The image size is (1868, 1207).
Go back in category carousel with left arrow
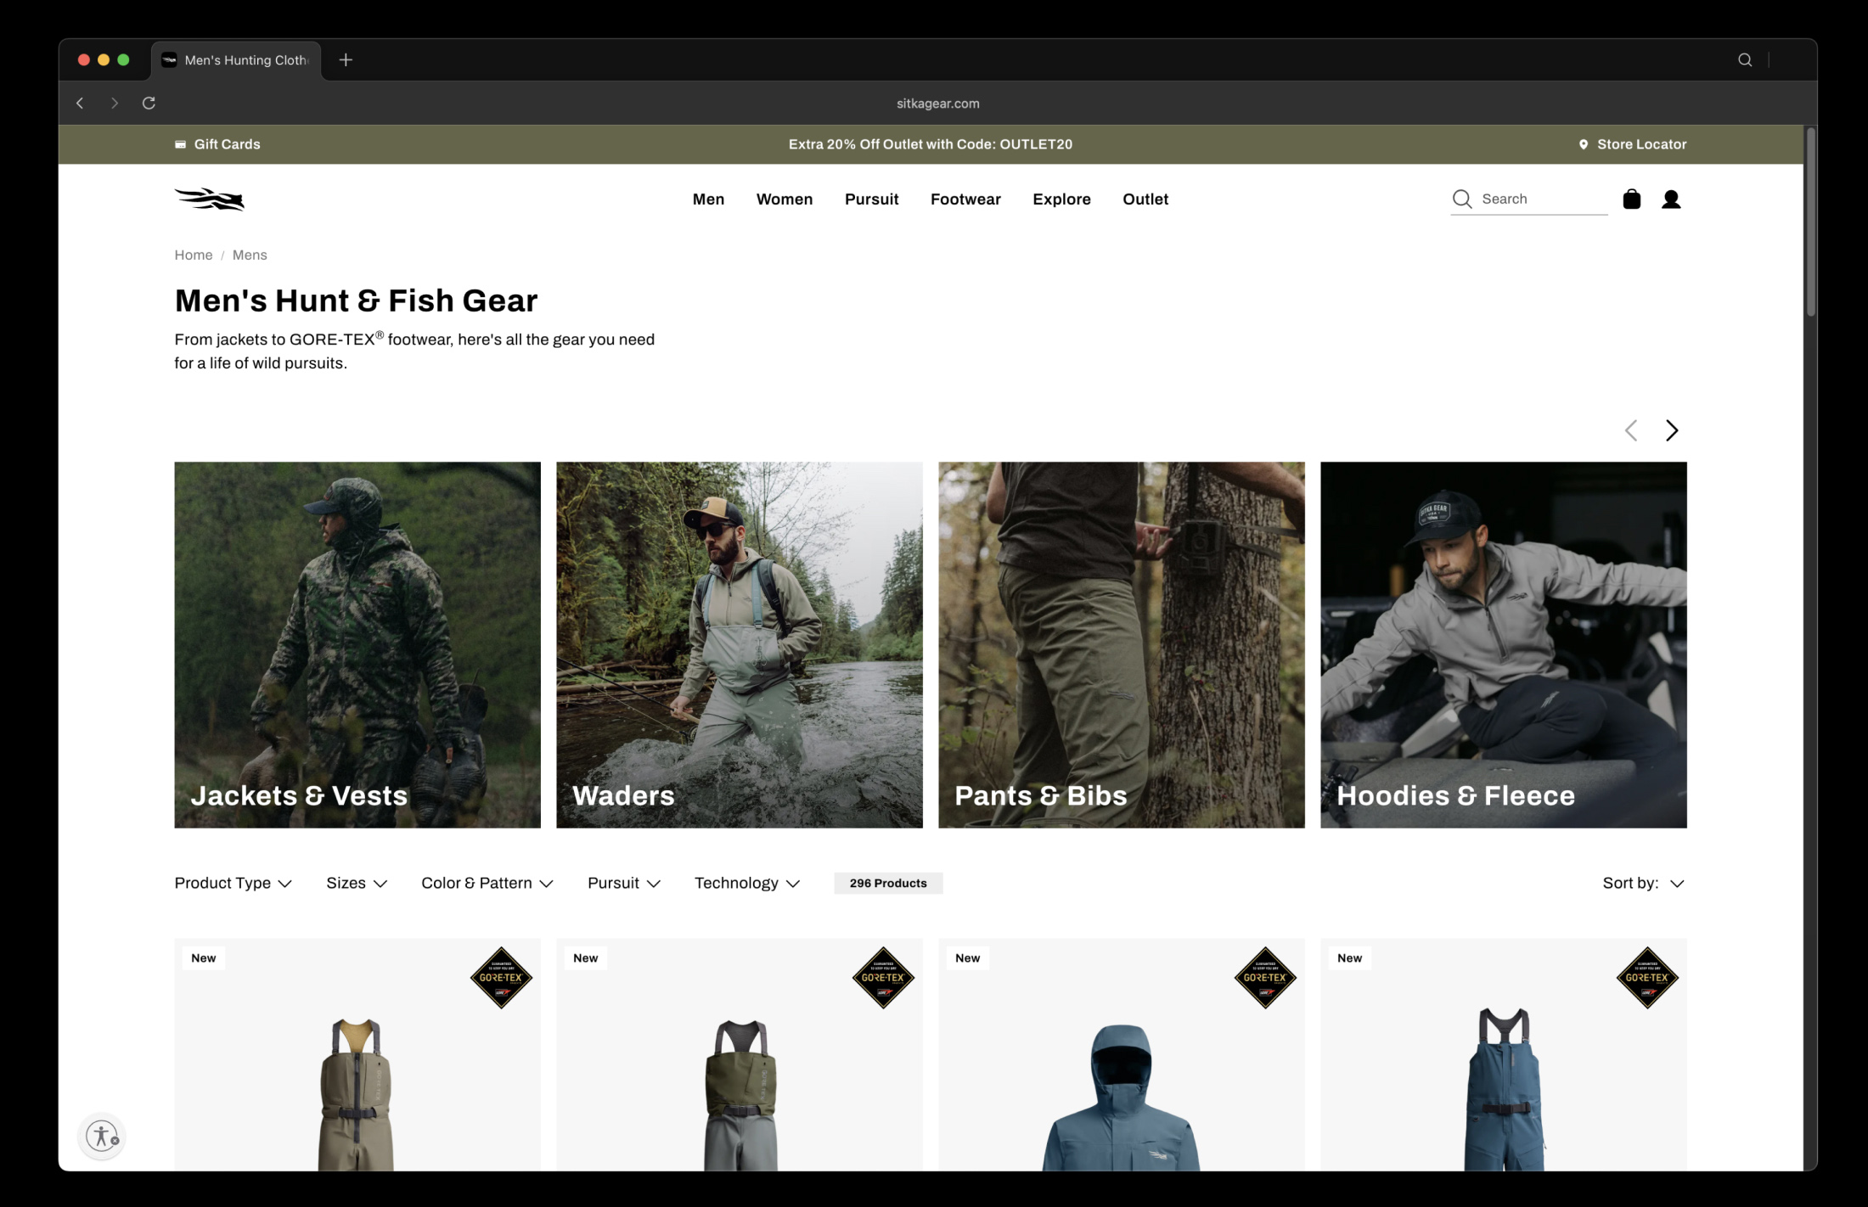pos(1630,430)
